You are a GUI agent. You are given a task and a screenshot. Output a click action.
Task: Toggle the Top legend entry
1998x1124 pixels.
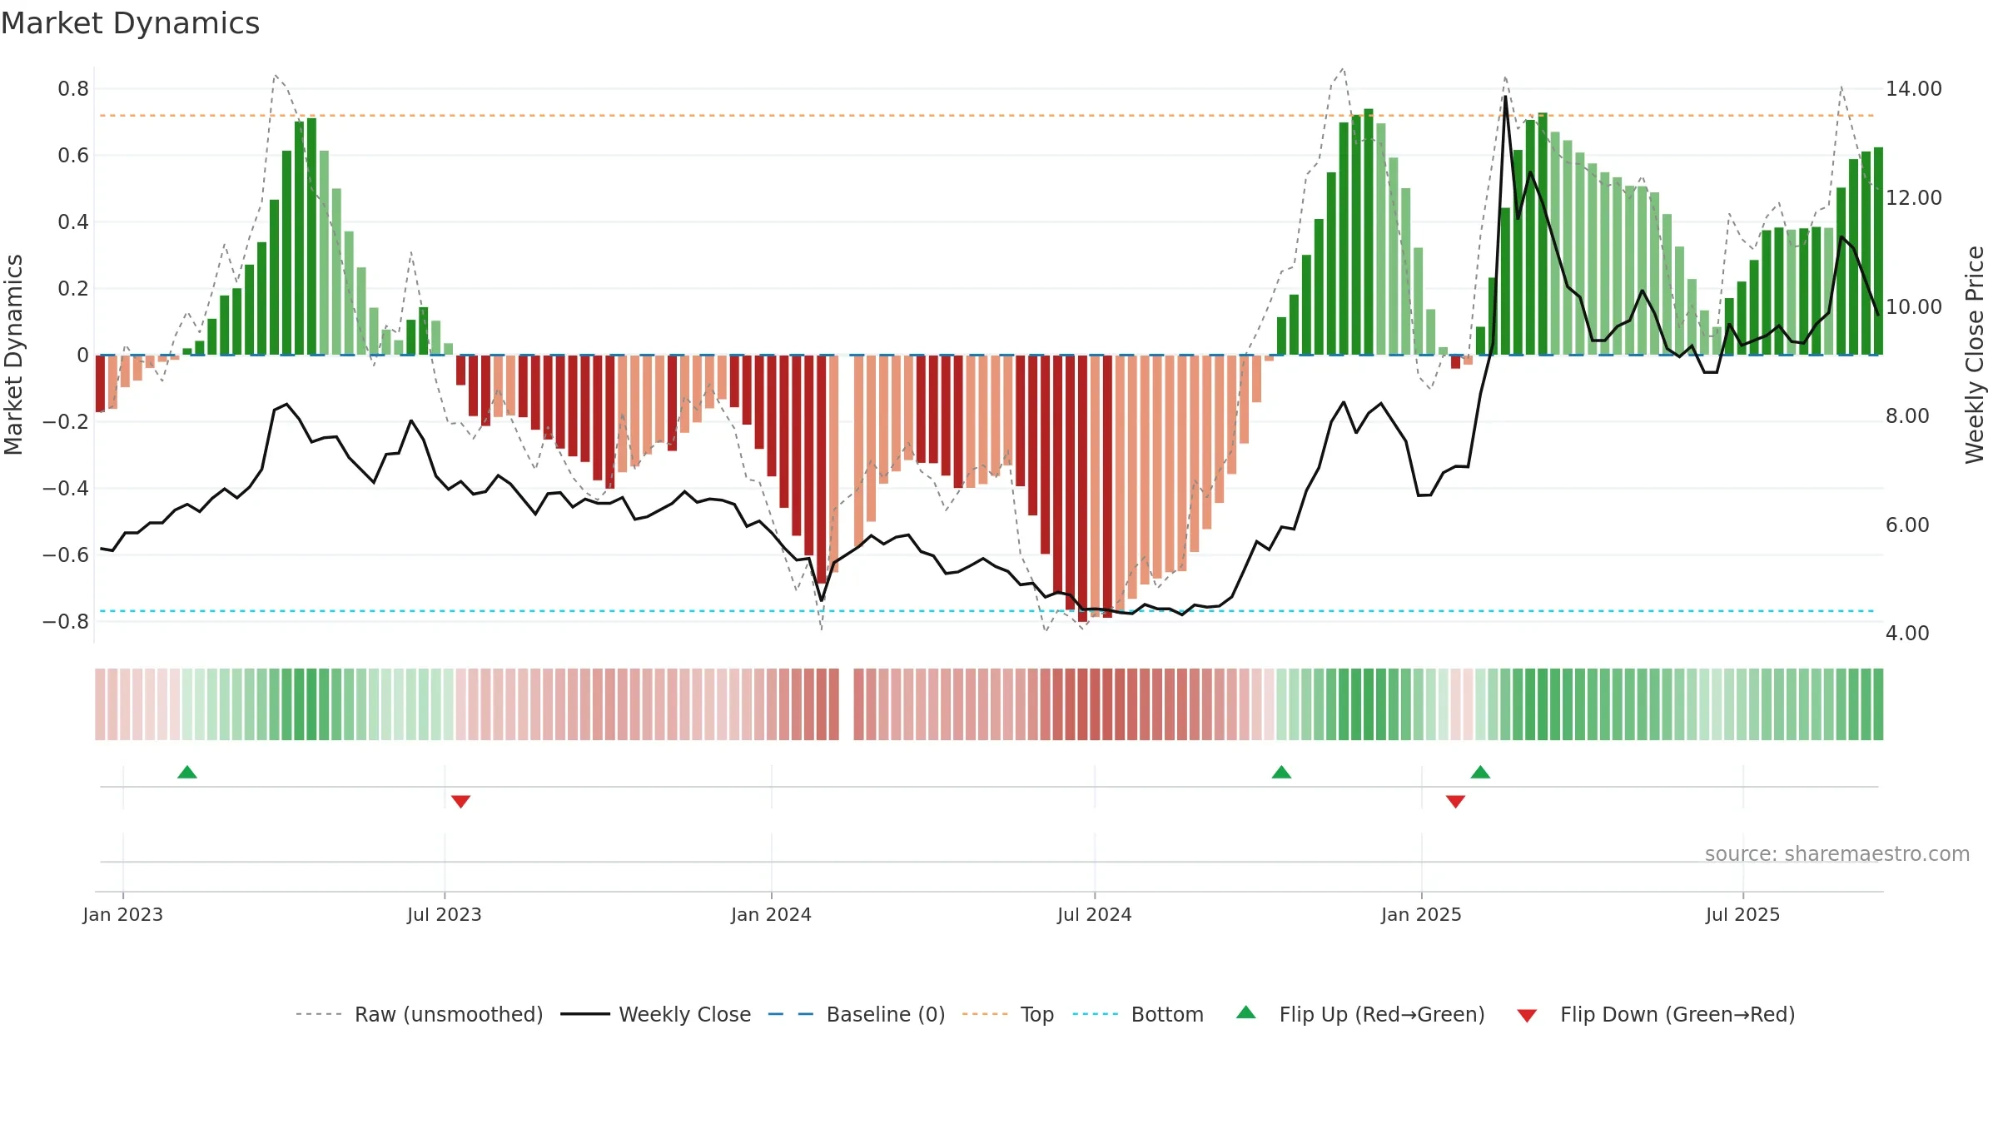point(1008,1014)
